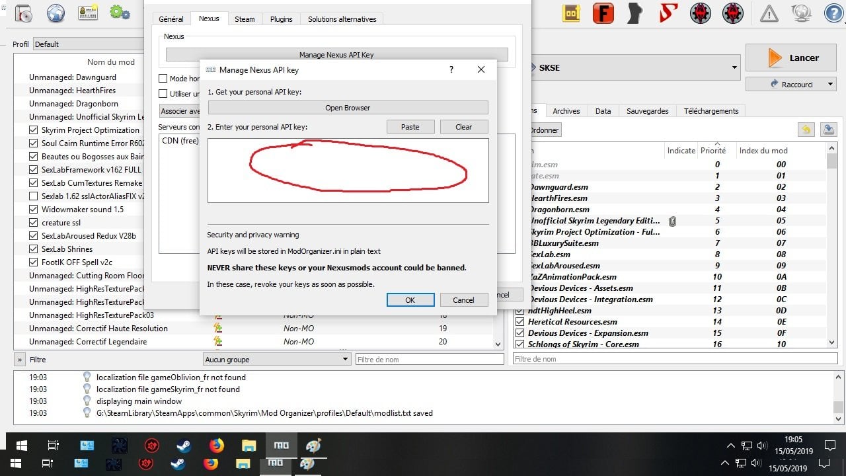Click the update globe toolbar icon

coord(801,13)
